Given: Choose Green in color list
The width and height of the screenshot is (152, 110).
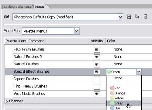Looking at the screenshot, I should pos(124,103).
